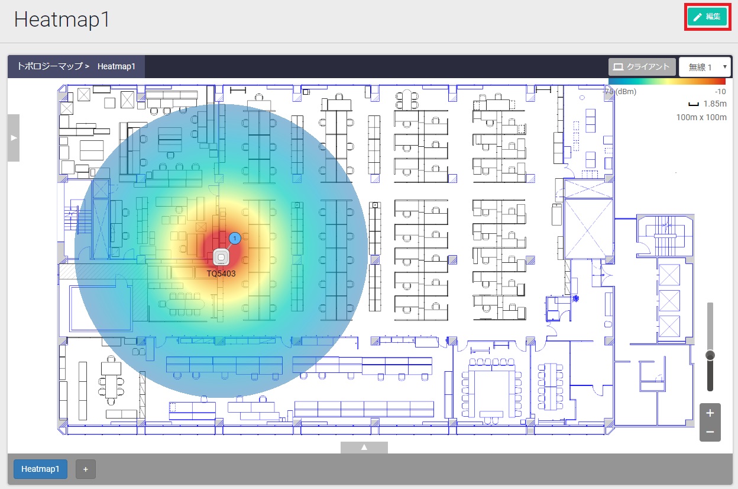
Task: Click the TQ5403 access point icon
Action: tap(221, 258)
